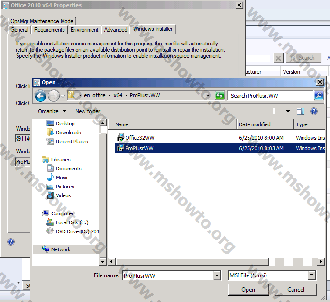Click the DVD Drive disc icon
330x302 pixels.
pyautogui.click(x=50, y=231)
